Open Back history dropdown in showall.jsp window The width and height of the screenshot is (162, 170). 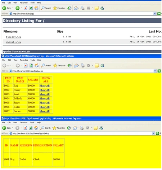(x=13, y=128)
